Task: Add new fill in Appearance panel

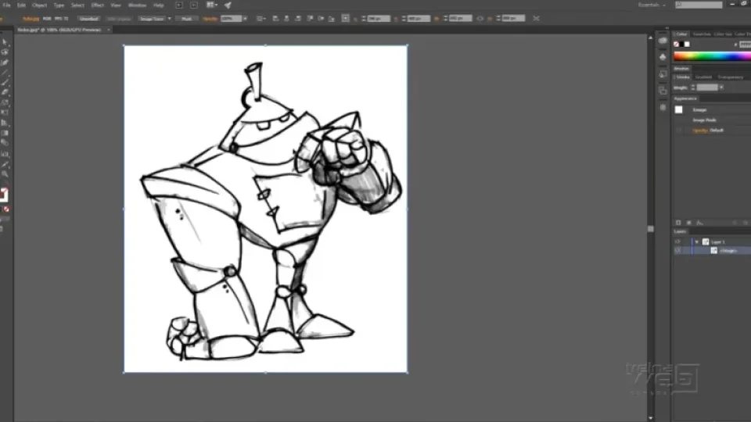Action: pyautogui.click(x=688, y=223)
